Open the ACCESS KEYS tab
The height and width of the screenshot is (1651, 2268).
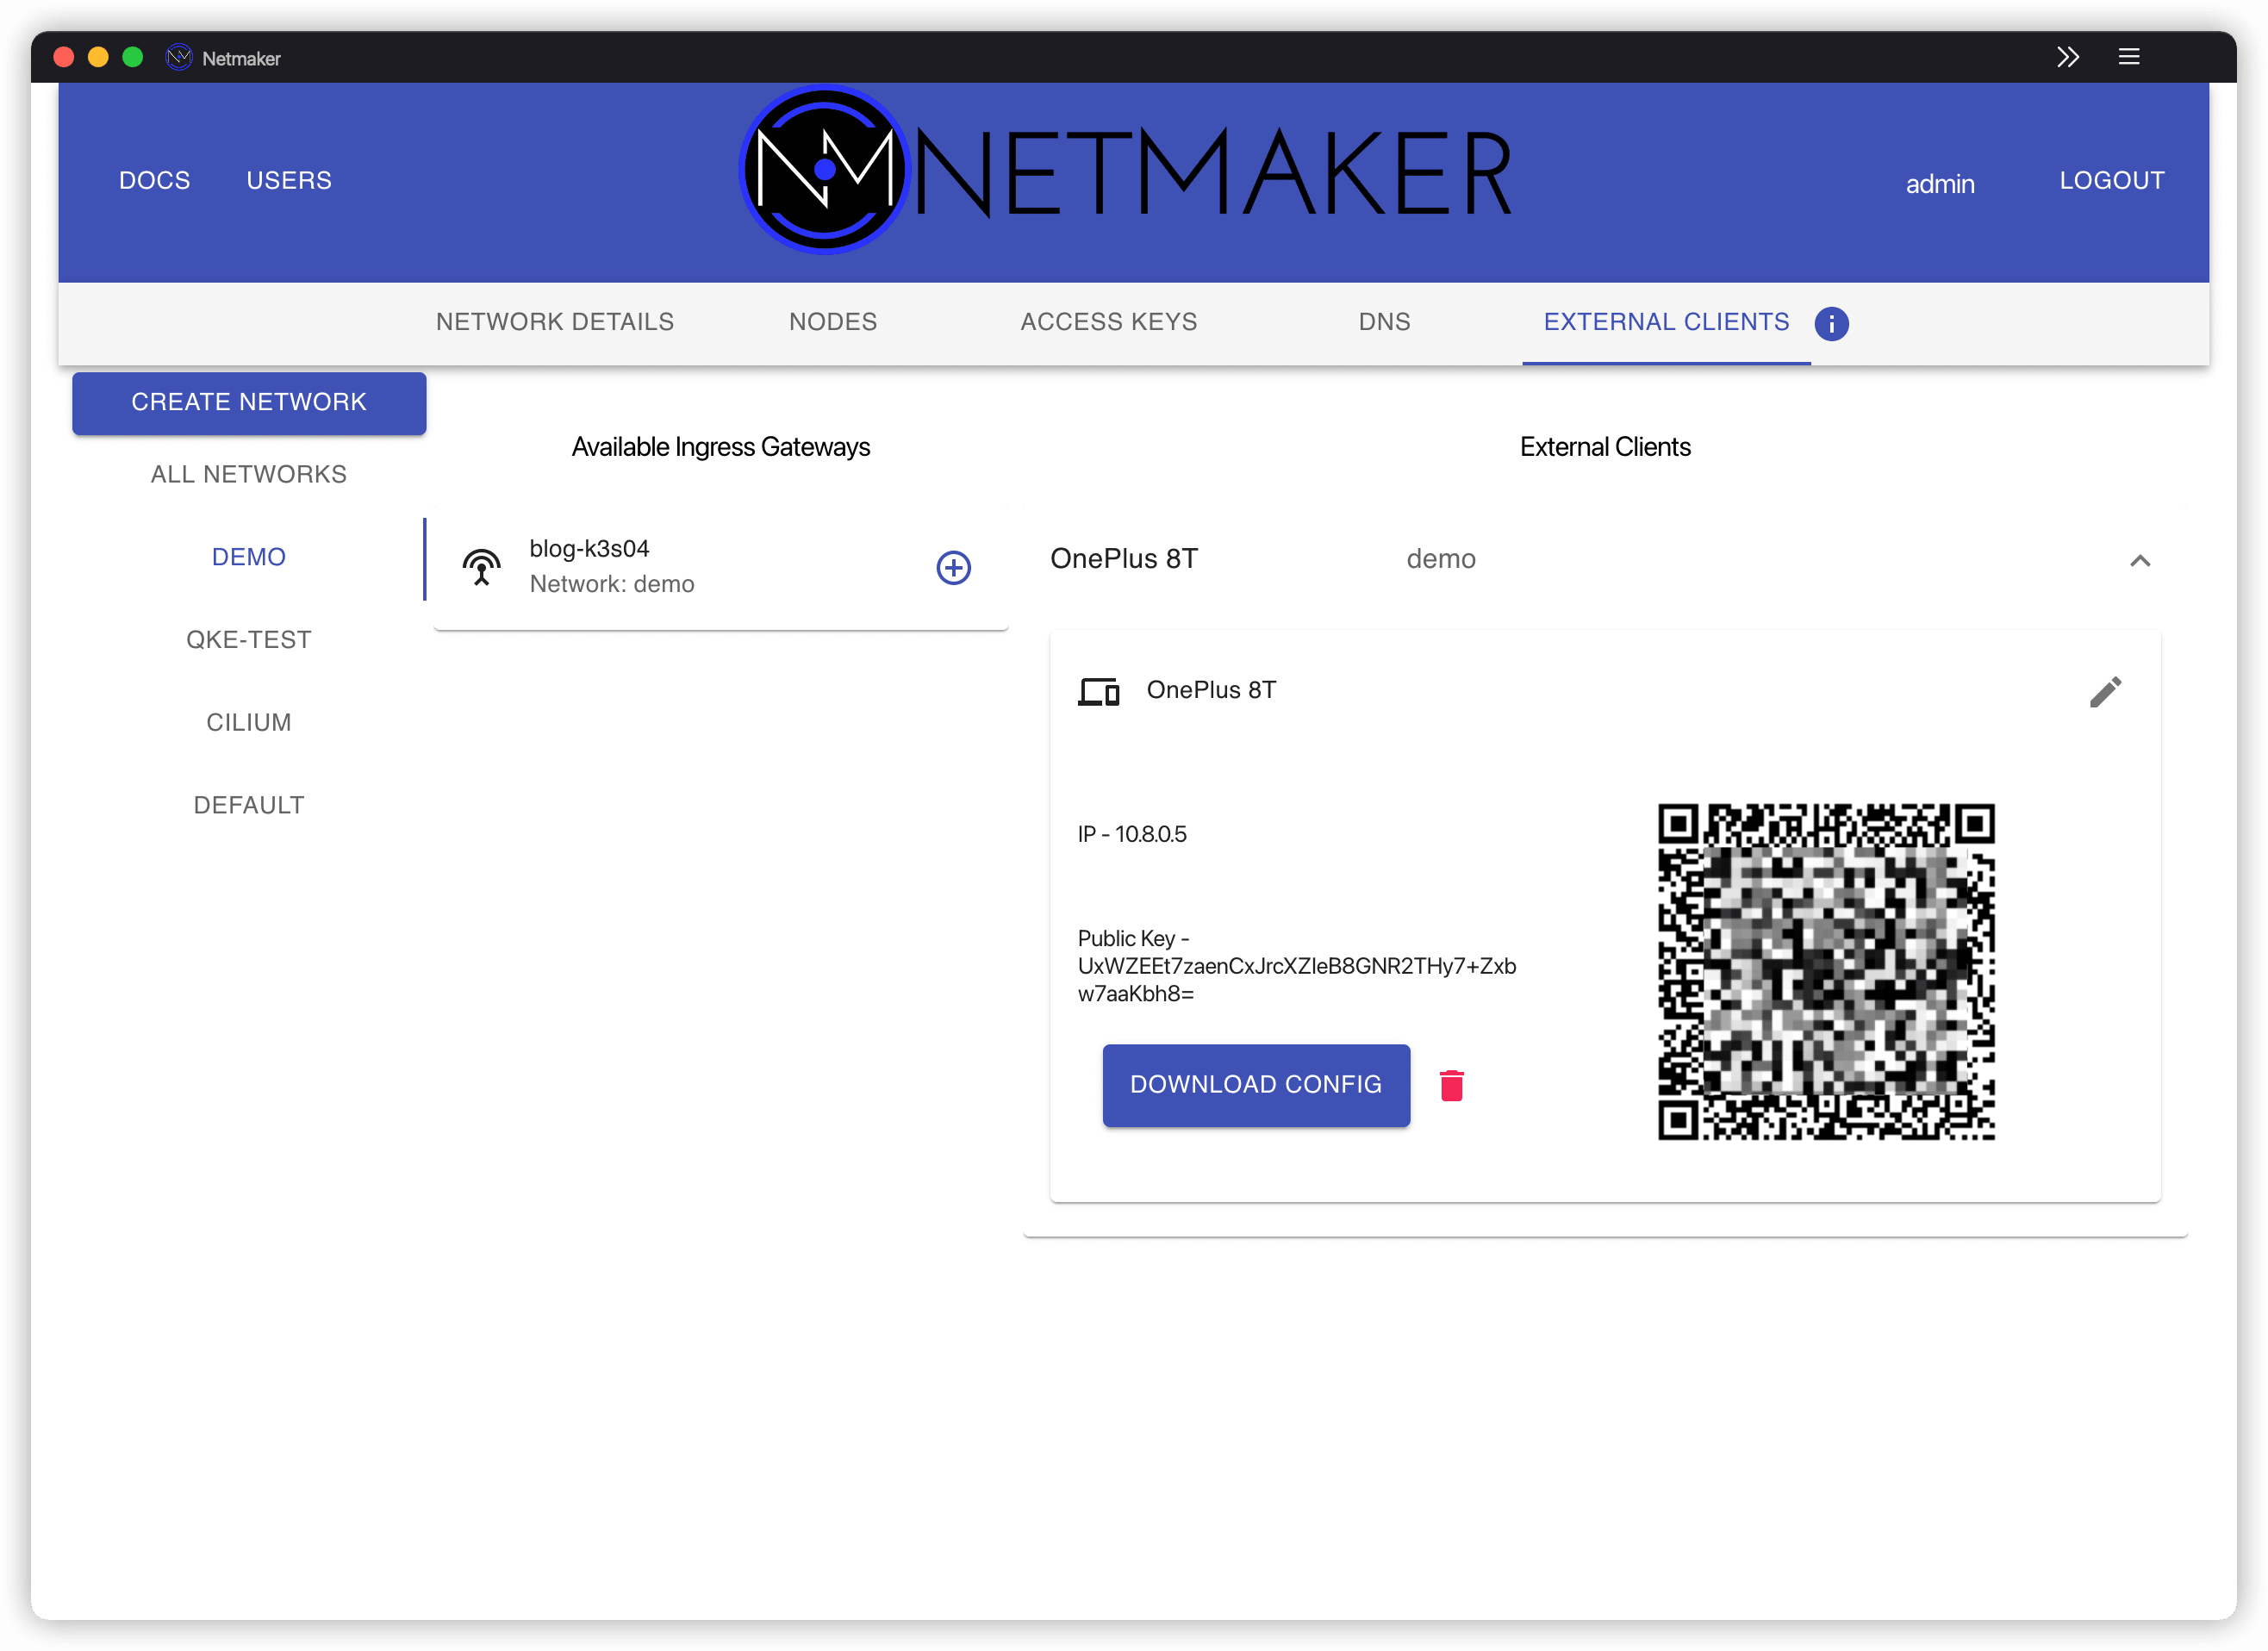click(x=1108, y=322)
